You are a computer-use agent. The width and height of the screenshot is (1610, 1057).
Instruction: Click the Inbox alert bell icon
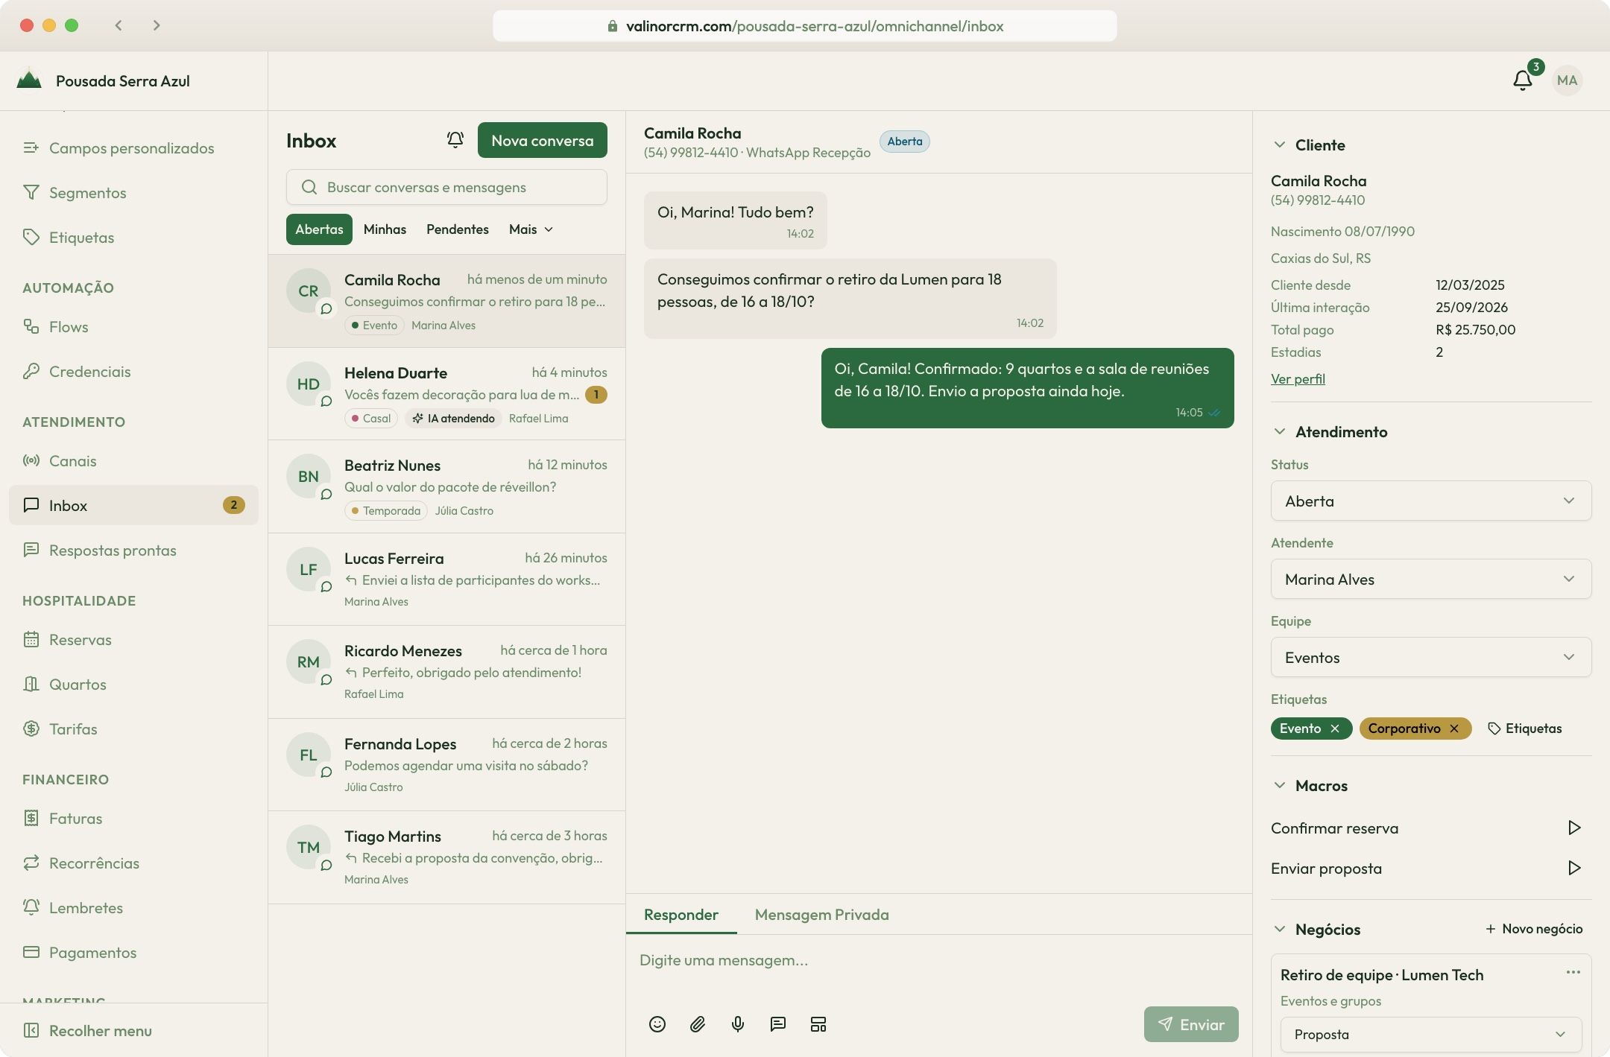[455, 140]
